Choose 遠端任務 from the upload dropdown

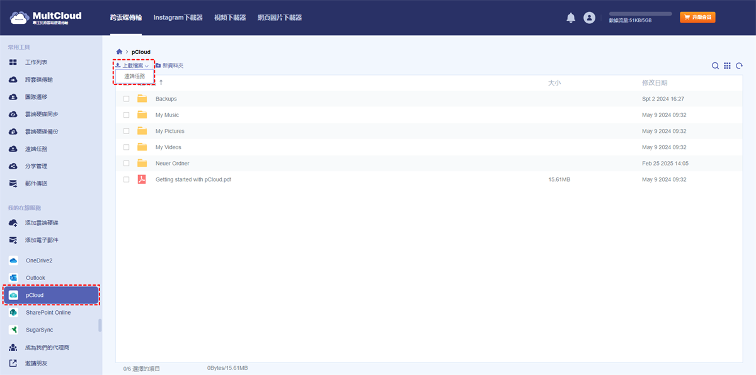pos(134,76)
